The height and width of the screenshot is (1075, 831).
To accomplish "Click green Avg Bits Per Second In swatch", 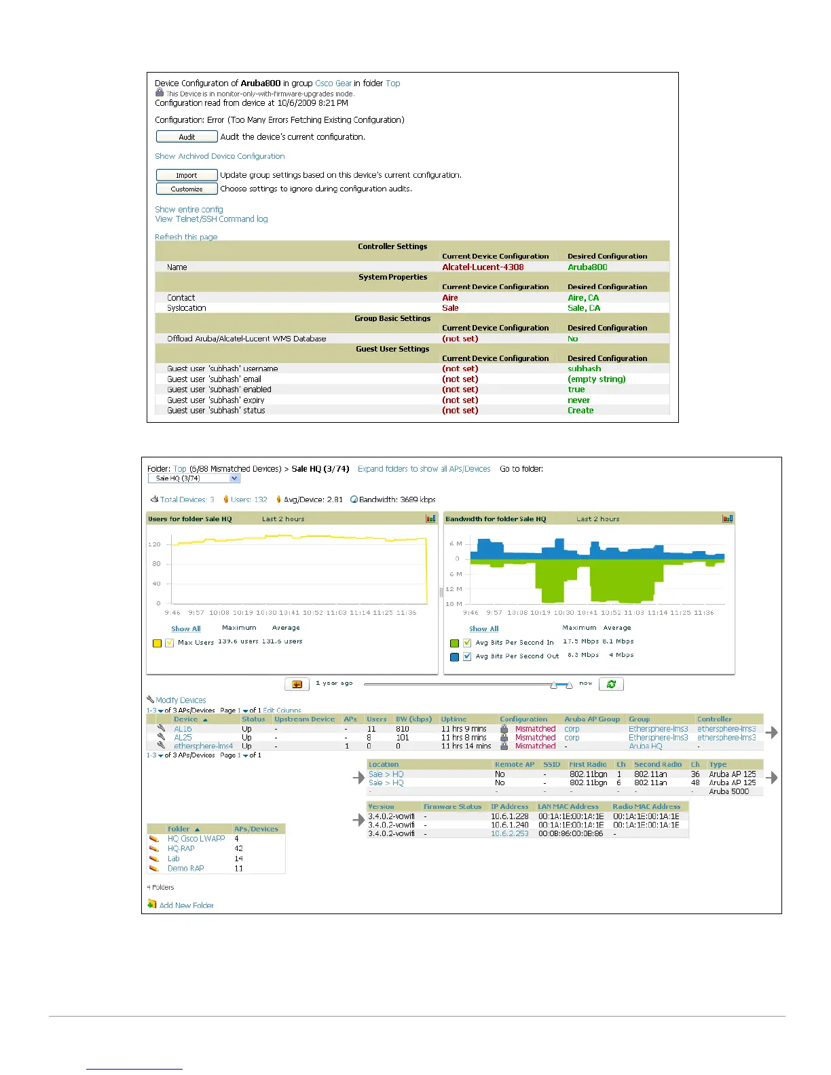I will tap(454, 643).
